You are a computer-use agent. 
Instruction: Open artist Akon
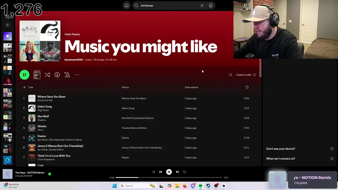[x=40, y=130]
